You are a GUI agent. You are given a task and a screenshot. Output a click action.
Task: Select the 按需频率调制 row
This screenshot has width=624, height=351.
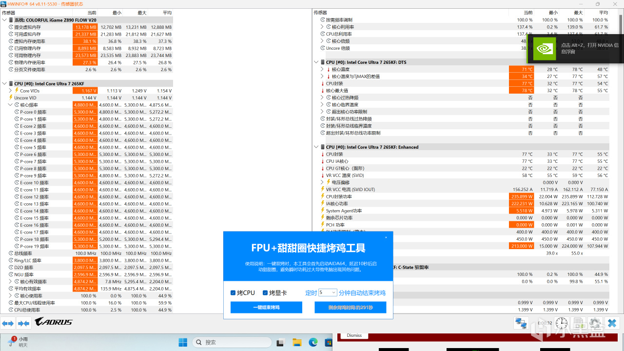461,20
